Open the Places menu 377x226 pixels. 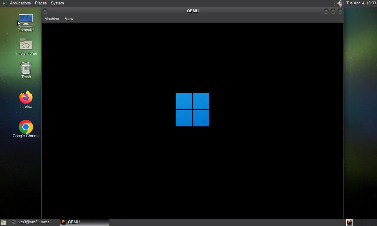point(41,3)
